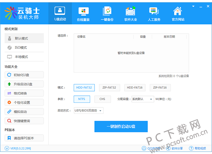Viewport: 212px width, 154px height.
Task: Click the 版本日期 column header
Action: (169, 37)
